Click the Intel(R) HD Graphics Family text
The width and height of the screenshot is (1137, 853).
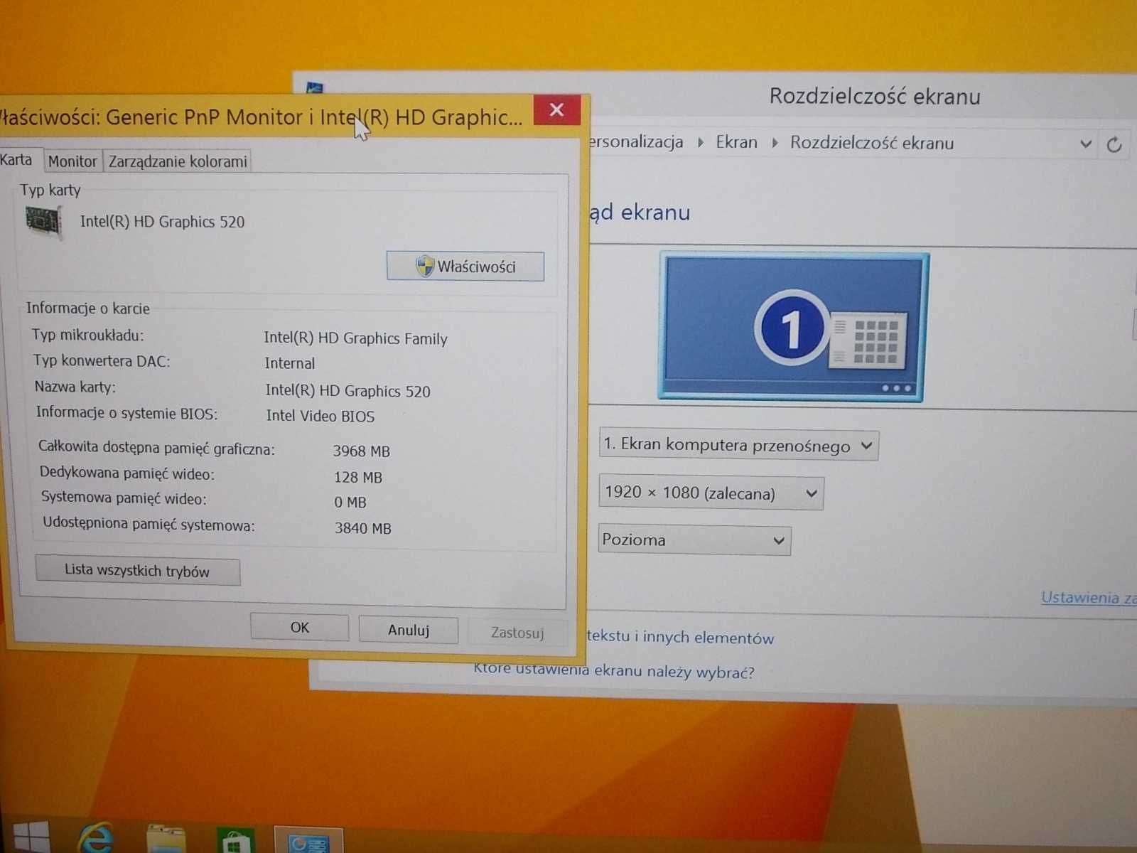[355, 338]
